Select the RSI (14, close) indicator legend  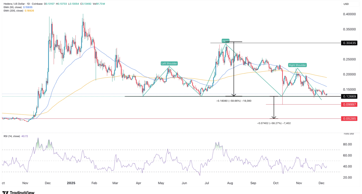click(13, 136)
